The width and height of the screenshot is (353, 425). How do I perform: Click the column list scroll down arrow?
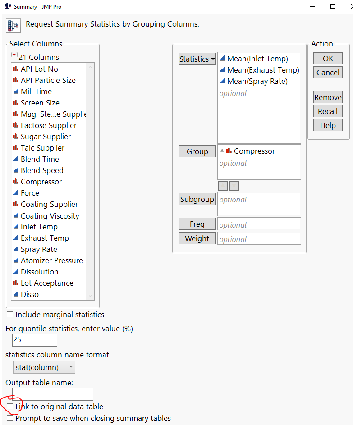pos(90,296)
